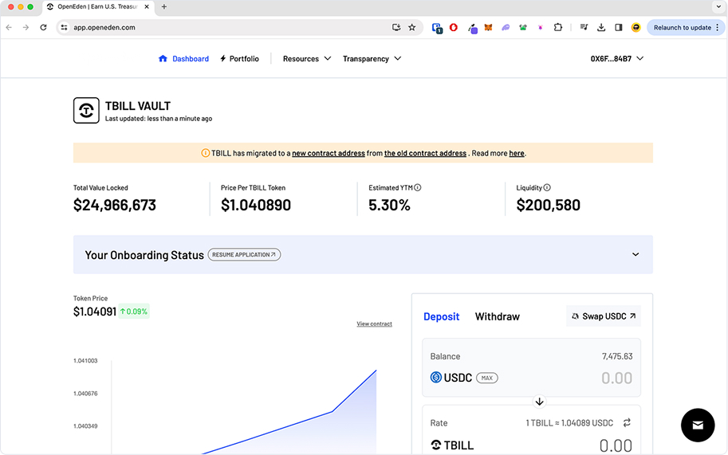Viewport: 728px width, 455px height.
Task: Click the Price Per TBILL Token $1.040890 value
Action: [x=256, y=205]
